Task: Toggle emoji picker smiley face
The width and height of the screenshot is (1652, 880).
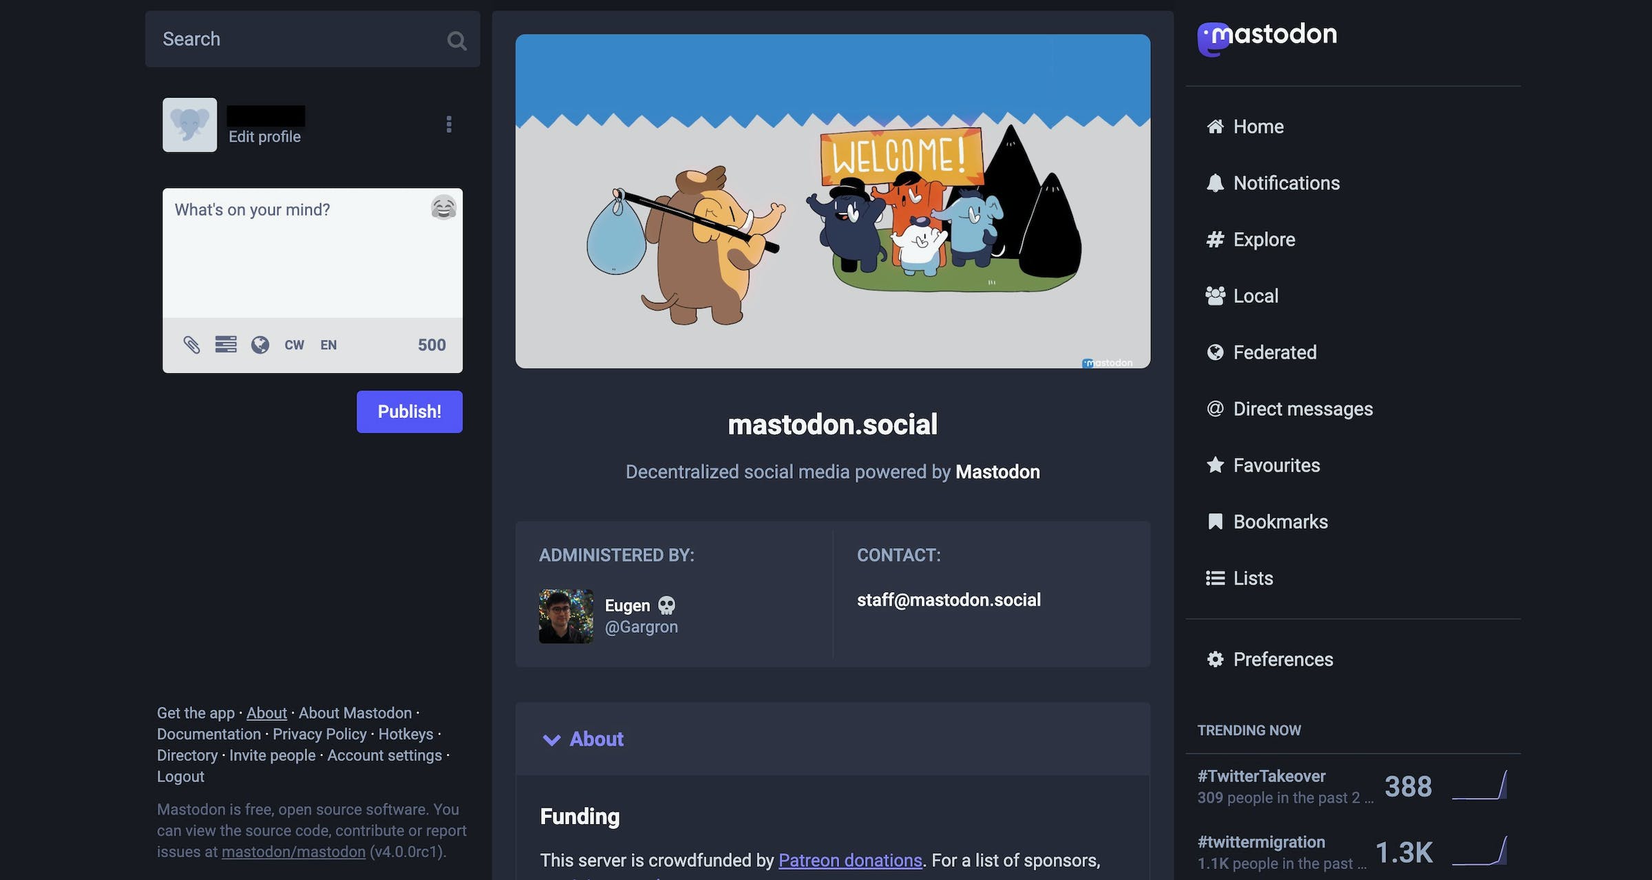Action: [441, 205]
